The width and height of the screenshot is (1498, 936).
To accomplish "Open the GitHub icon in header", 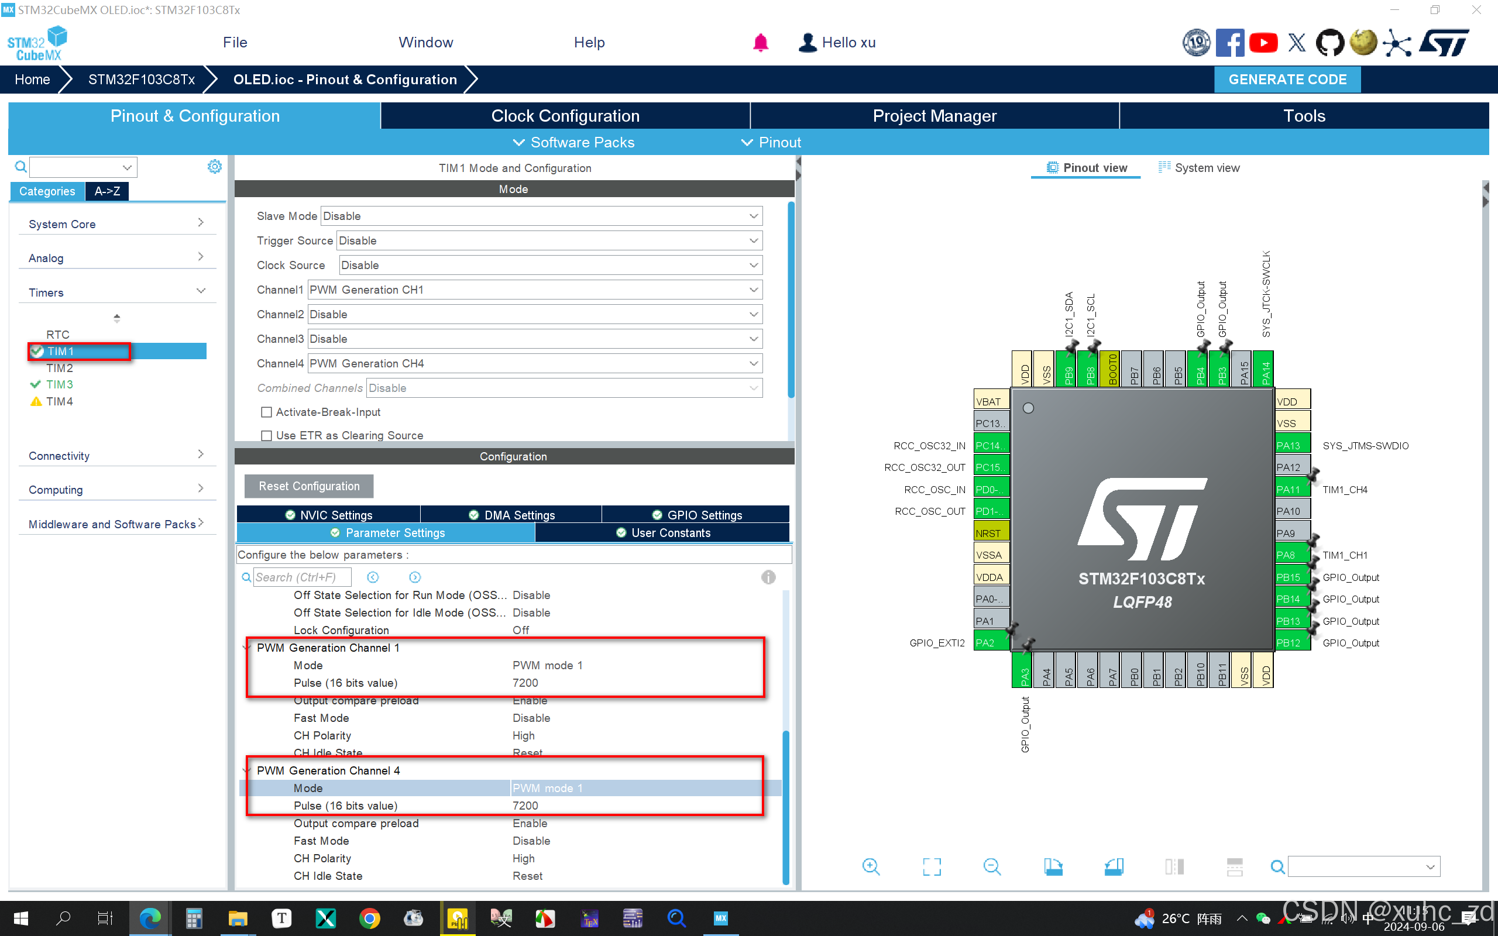I will (x=1329, y=43).
